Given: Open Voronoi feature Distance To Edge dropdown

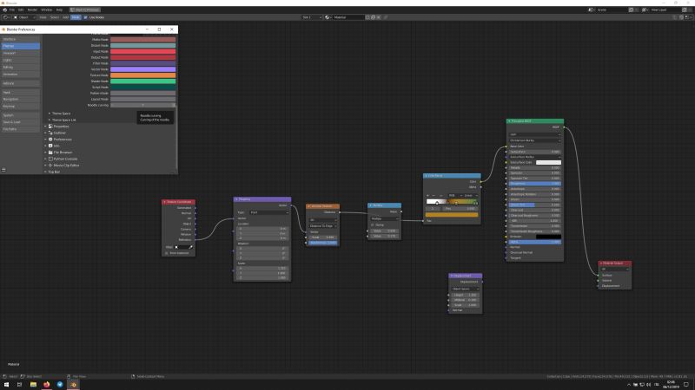Looking at the screenshot, I should [323, 226].
